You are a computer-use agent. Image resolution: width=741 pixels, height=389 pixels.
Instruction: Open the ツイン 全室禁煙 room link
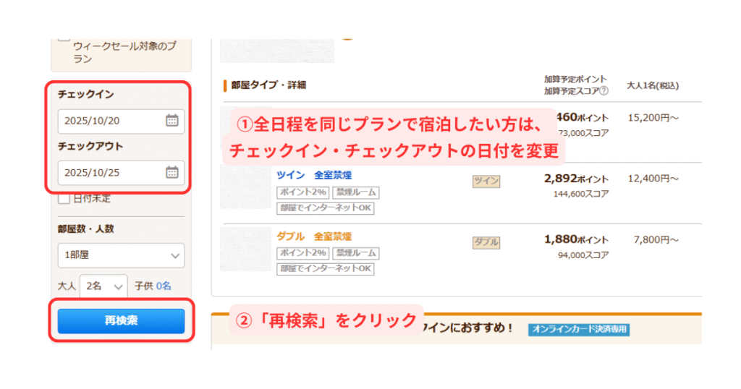[x=314, y=175]
